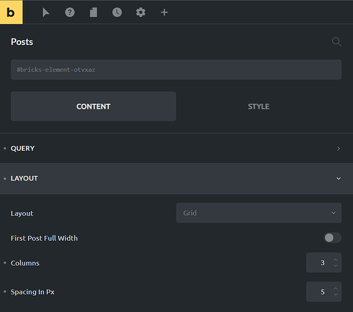353x312 pixels.
Task: Collapse the LAYOUT section
Action: pyautogui.click(x=177, y=178)
